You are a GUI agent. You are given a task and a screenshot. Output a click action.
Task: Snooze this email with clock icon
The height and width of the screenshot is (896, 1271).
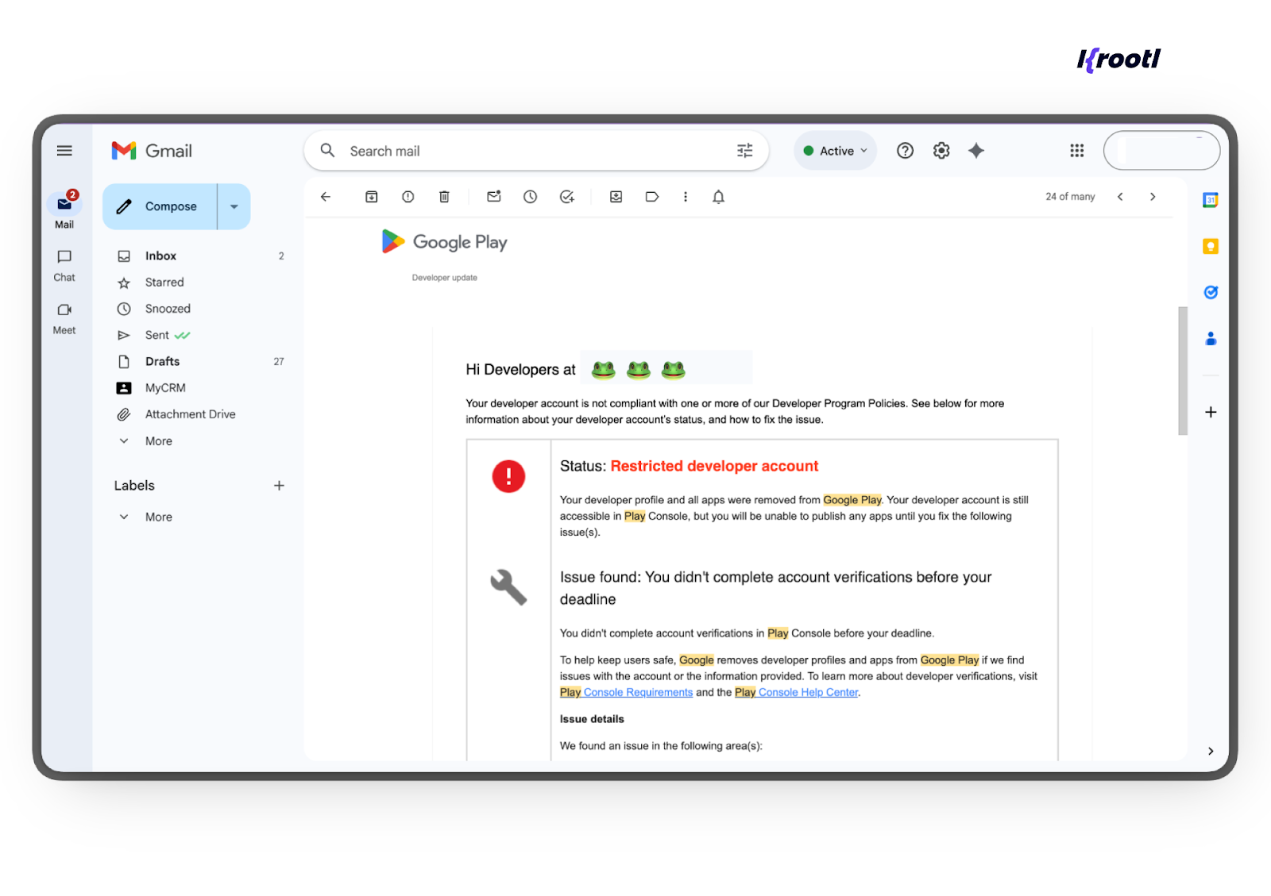point(530,197)
